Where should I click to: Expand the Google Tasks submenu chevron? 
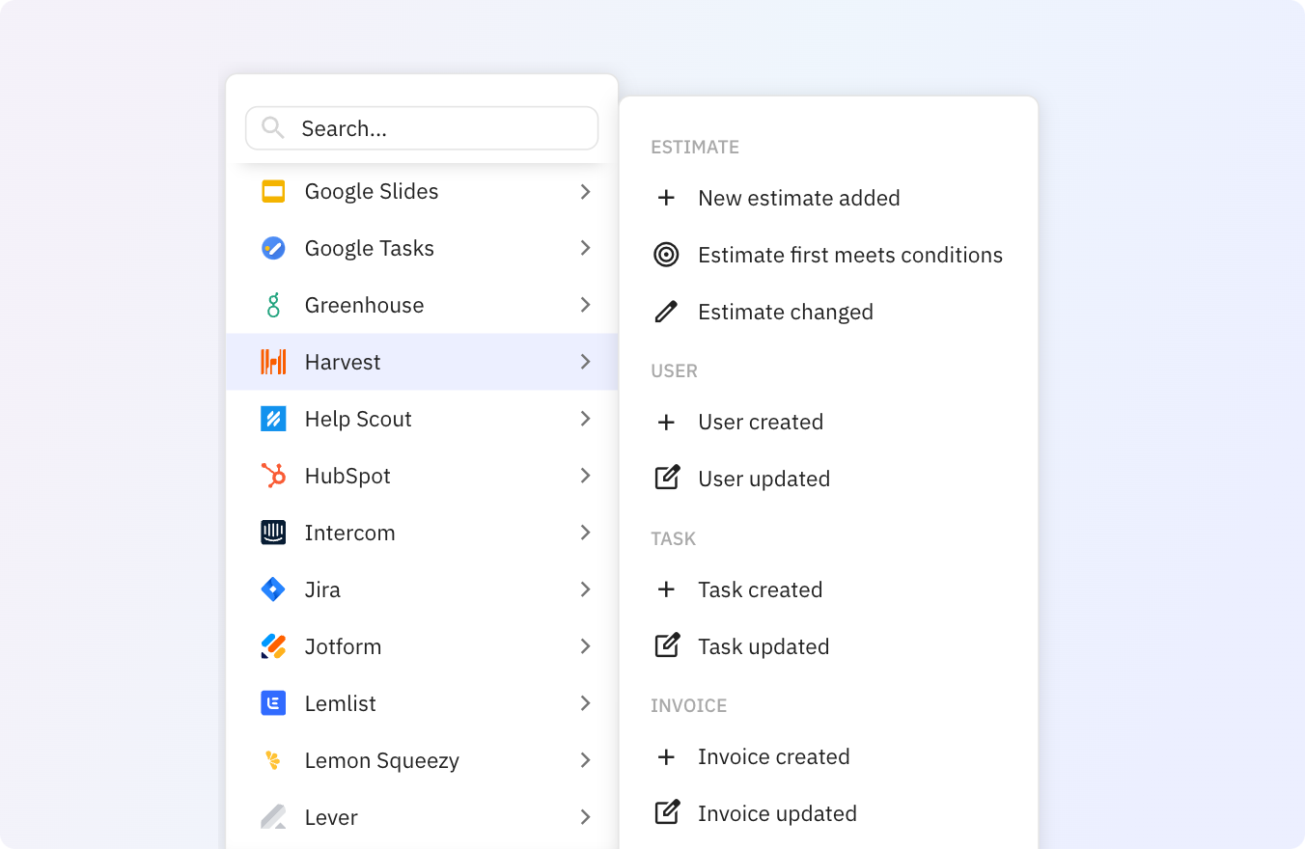point(585,248)
